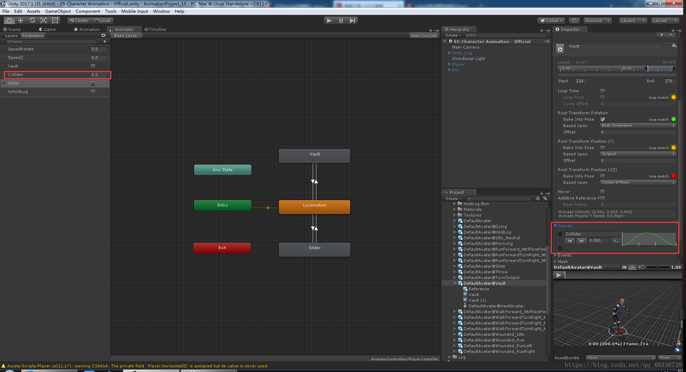This screenshot has height=372, width=686.
Task: Open the cloud services icon
Action: (x=574, y=21)
